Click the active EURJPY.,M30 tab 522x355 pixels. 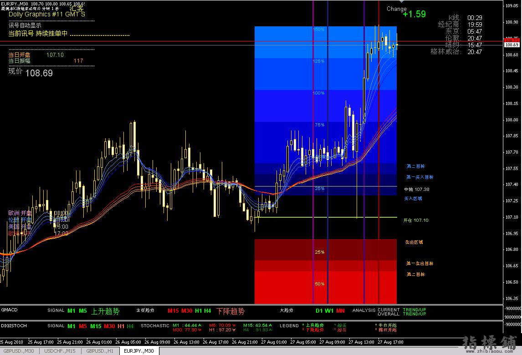[139, 351]
